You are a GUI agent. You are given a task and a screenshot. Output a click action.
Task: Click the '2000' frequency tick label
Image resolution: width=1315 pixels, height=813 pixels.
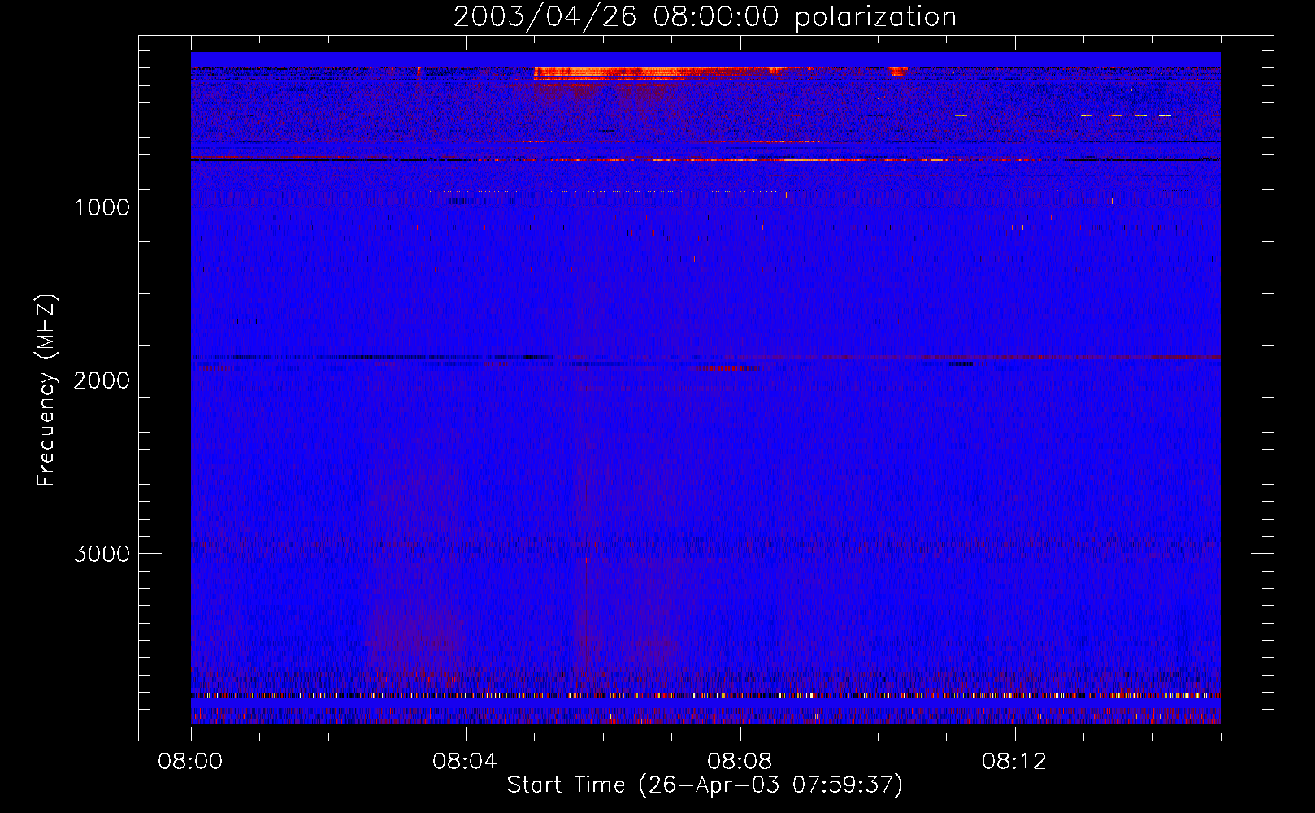click(102, 380)
